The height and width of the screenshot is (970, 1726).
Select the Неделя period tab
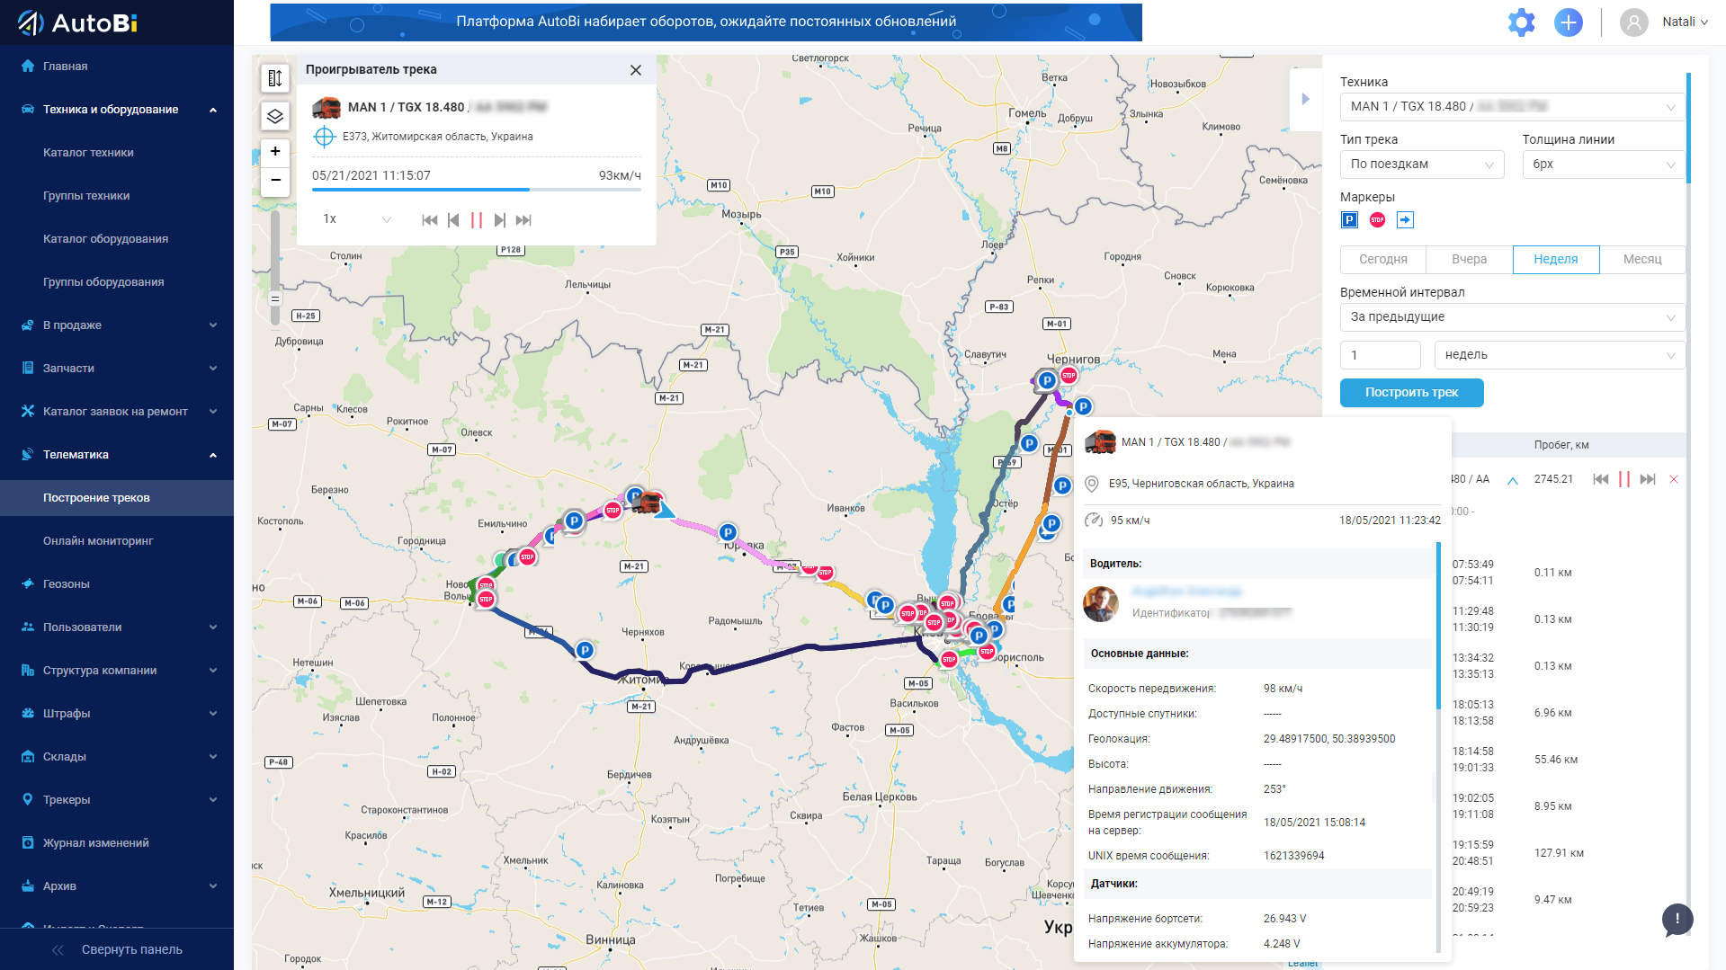click(x=1556, y=260)
